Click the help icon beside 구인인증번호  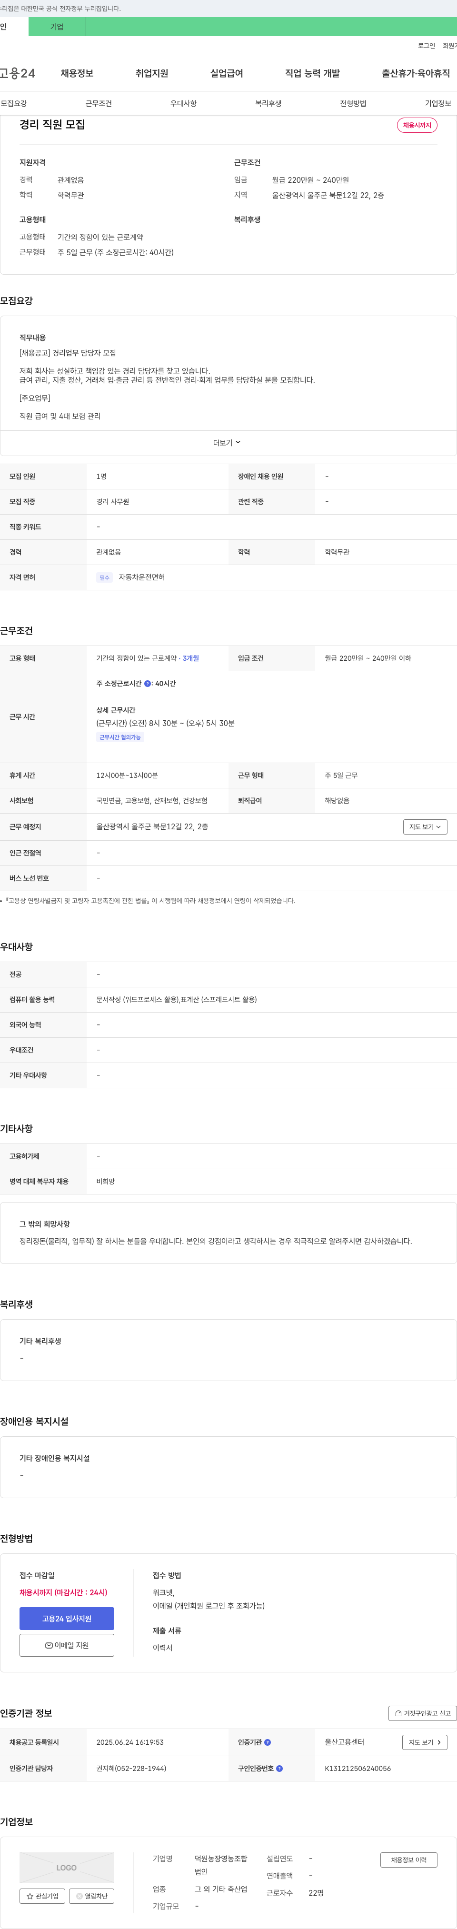point(279,1768)
